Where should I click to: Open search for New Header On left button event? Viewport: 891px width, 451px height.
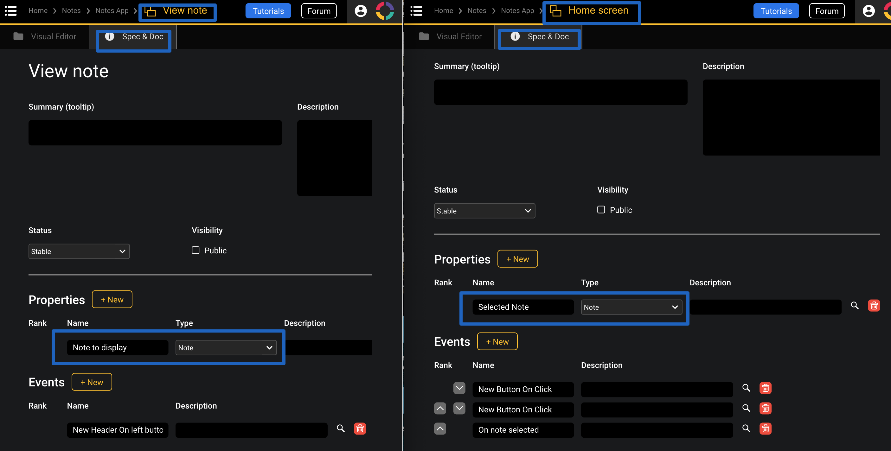[340, 429]
